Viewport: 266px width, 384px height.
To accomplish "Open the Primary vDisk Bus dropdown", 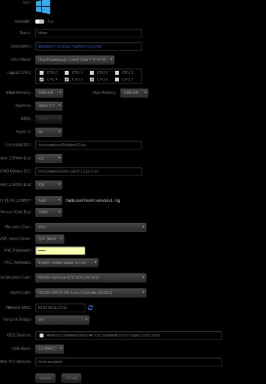I will [x=49, y=212].
